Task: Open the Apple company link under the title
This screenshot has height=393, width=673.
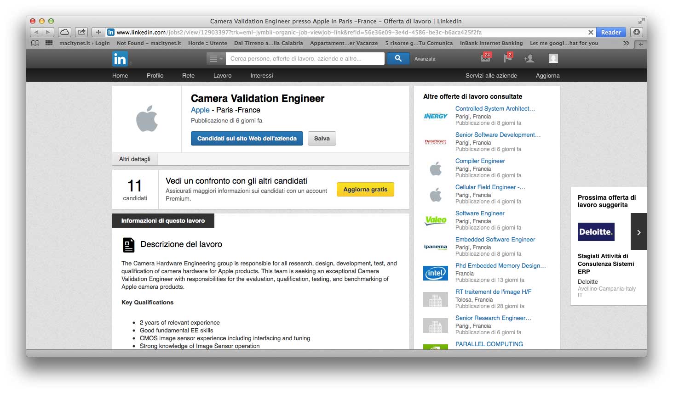Action: click(200, 110)
